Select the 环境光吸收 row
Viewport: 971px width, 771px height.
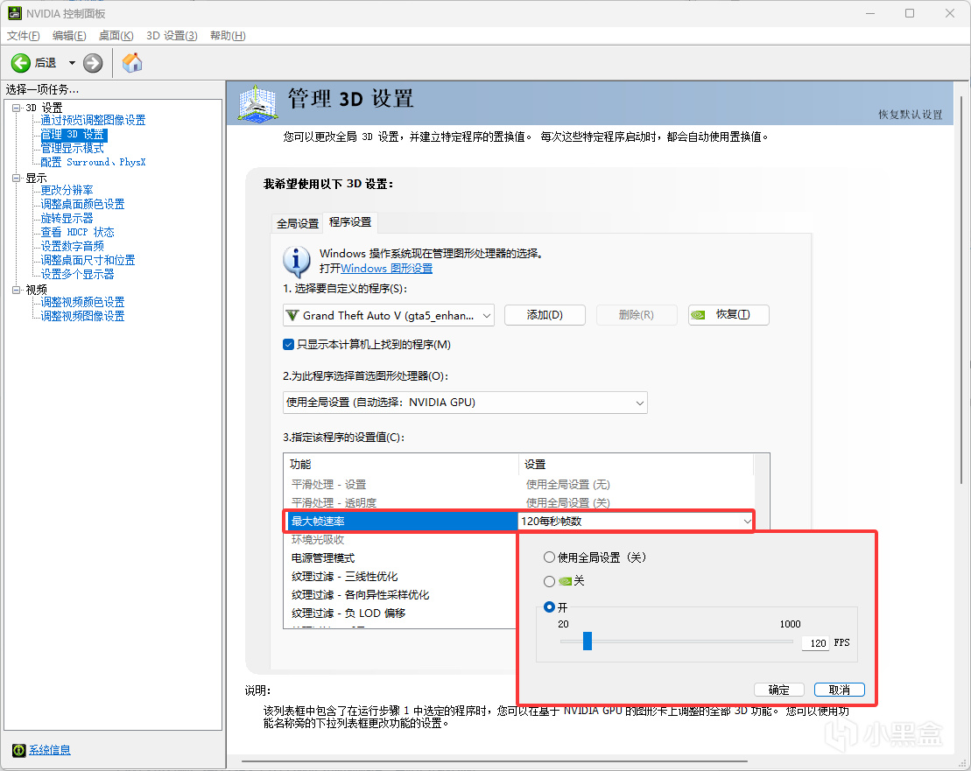pyautogui.click(x=401, y=540)
